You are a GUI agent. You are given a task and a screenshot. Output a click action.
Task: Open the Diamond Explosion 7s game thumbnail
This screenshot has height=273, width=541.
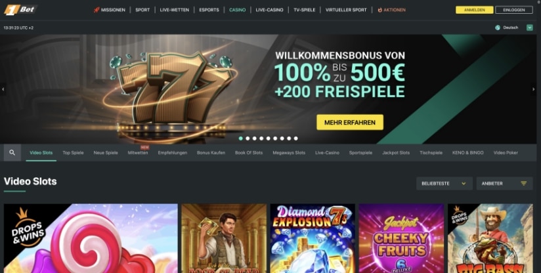click(x=313, y=238)
